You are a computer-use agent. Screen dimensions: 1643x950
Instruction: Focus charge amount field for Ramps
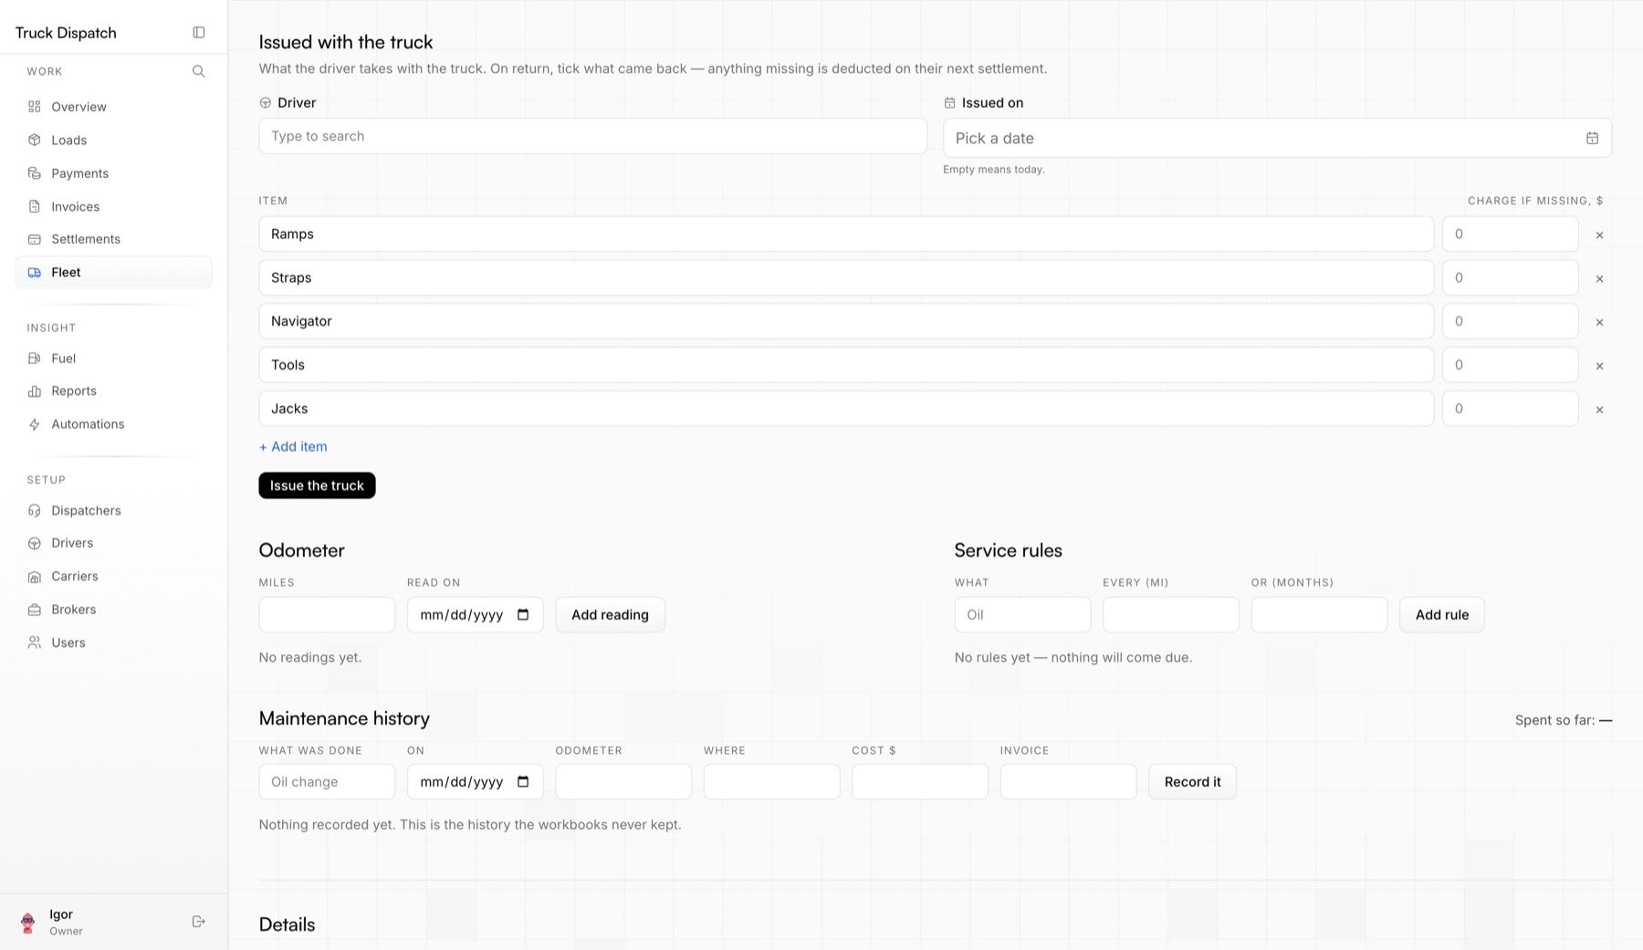(x=1510, y=234)
